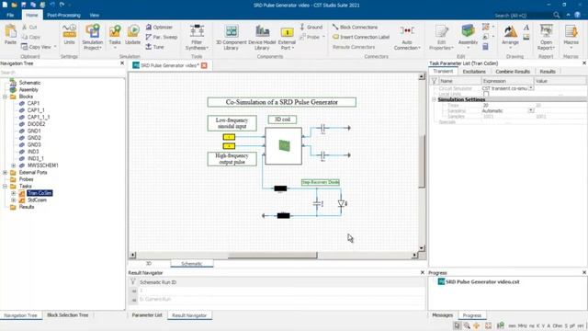Switch to the Post-Processing ribbon tab

pos(63,15)
